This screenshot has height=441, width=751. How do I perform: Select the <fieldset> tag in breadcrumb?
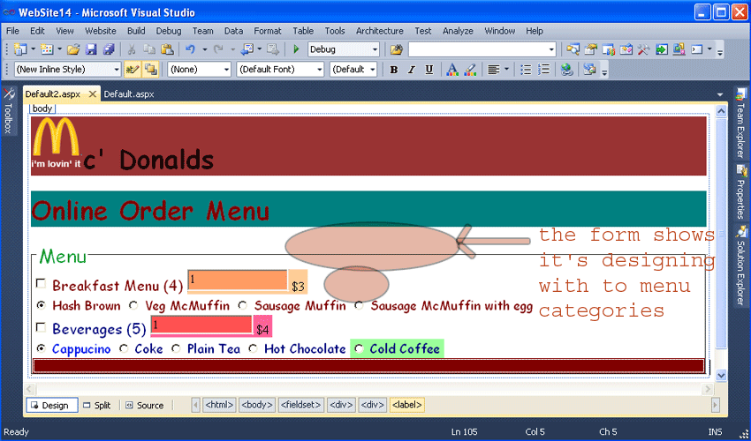300,405
